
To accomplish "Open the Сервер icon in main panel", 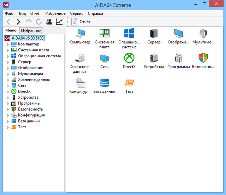I will (x=154, y=34).
